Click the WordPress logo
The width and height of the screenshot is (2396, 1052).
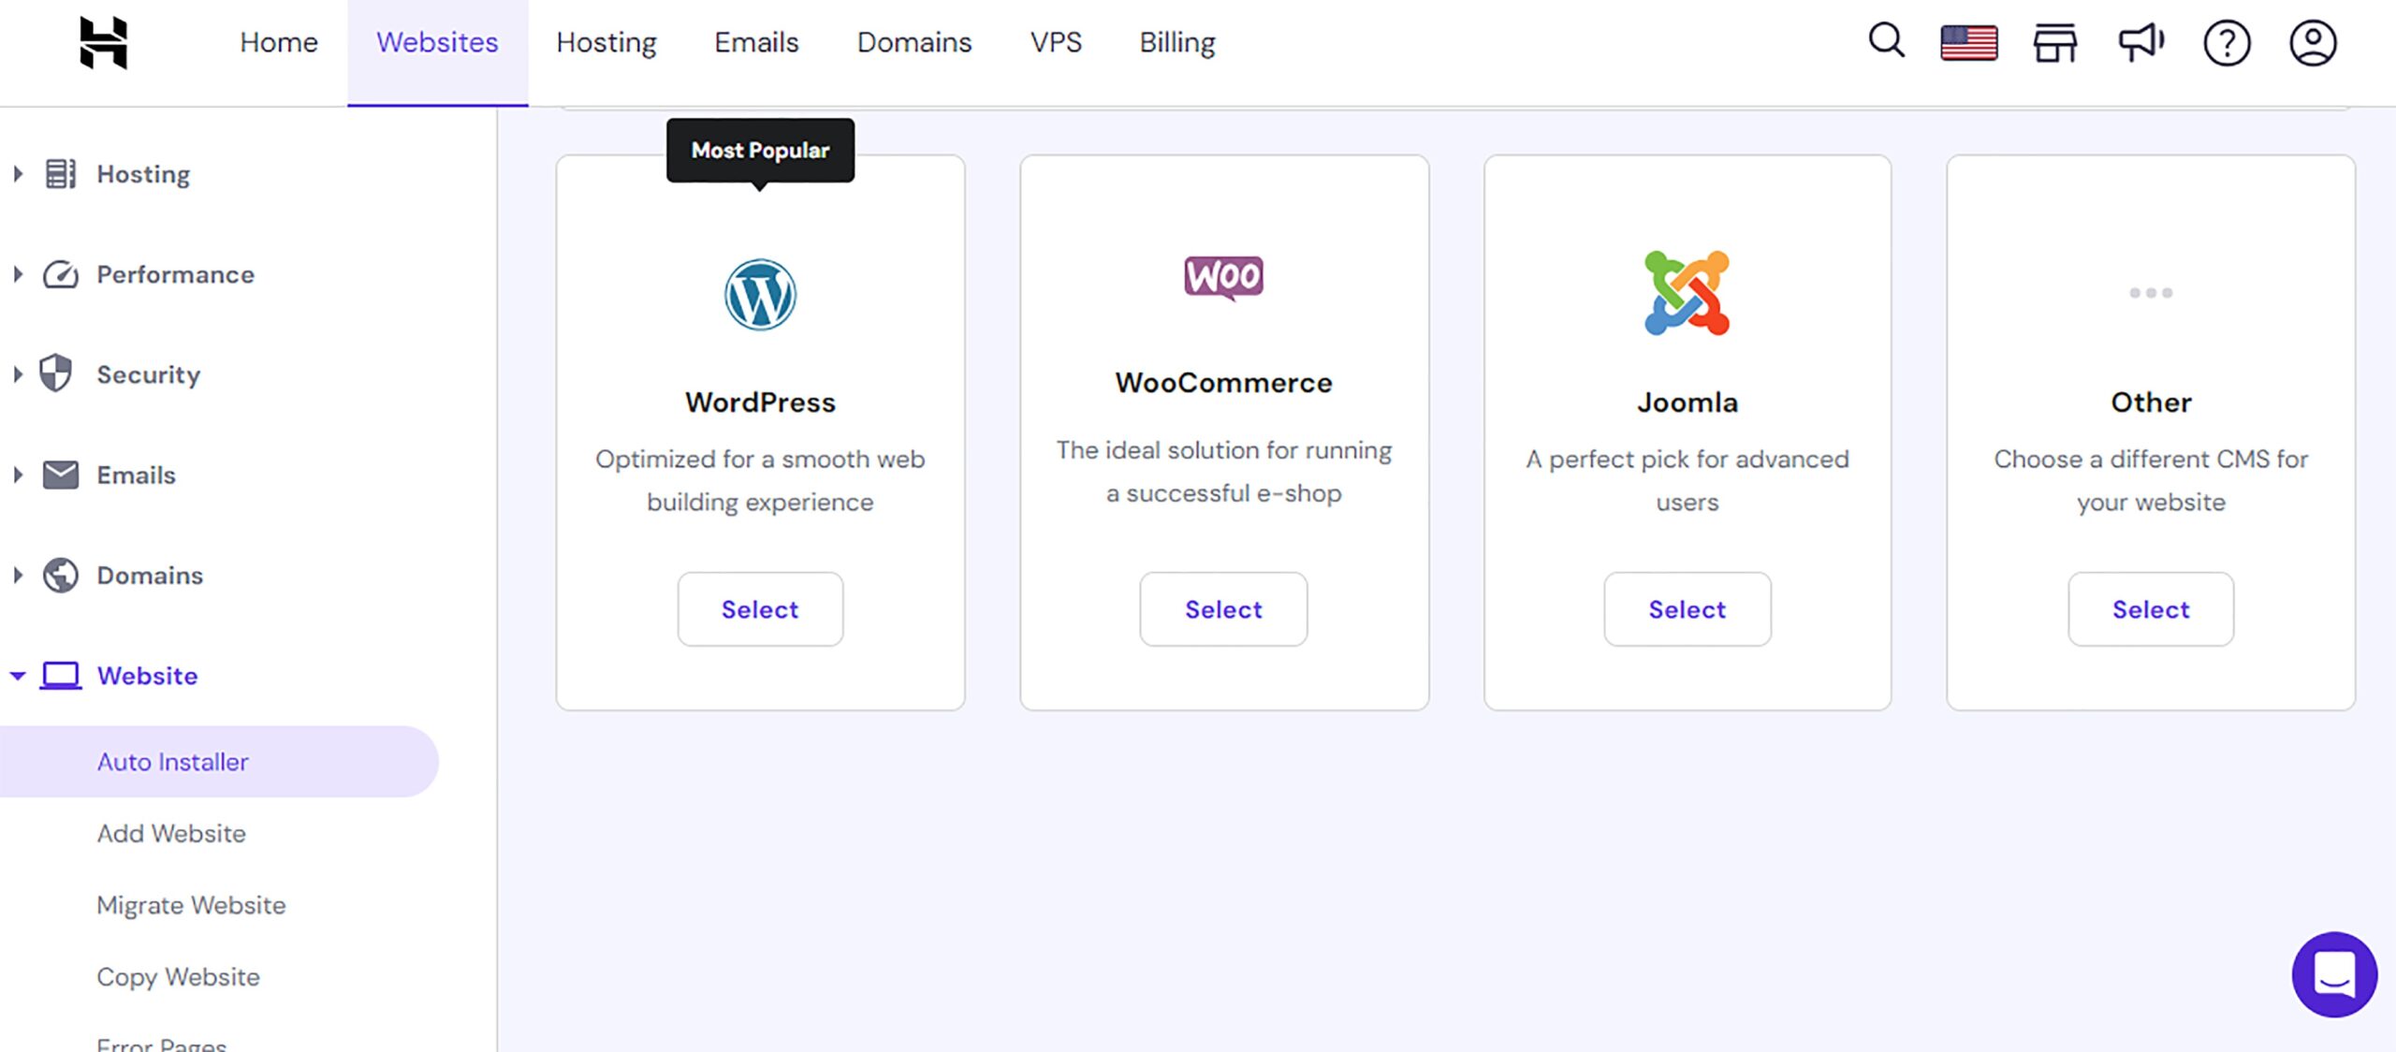pyautogui.click(x=760, y=295)
